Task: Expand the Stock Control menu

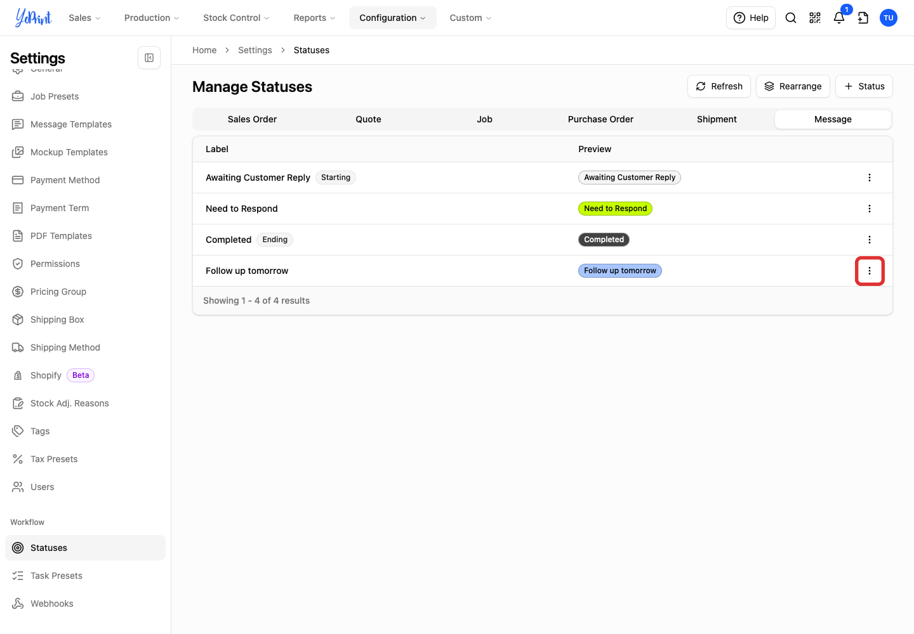Action: click(x=236, y=18)
